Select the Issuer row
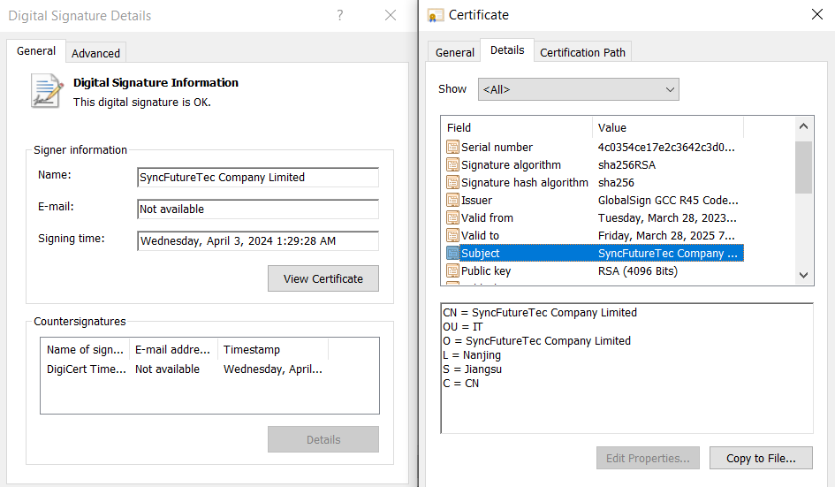This screenshot has height=487, width=835. pos(595,201)
